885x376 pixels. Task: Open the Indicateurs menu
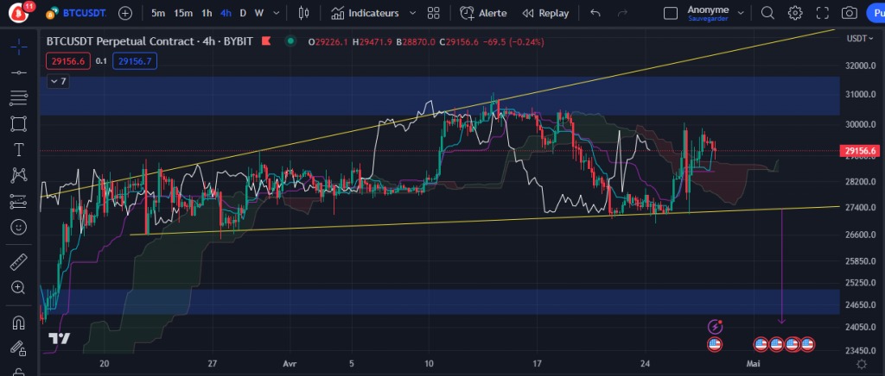click(x=366, y=13)
